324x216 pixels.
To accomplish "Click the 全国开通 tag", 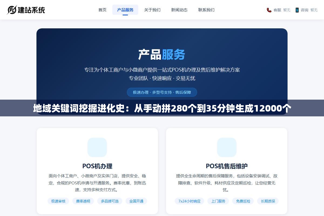I will pos(136,201).
